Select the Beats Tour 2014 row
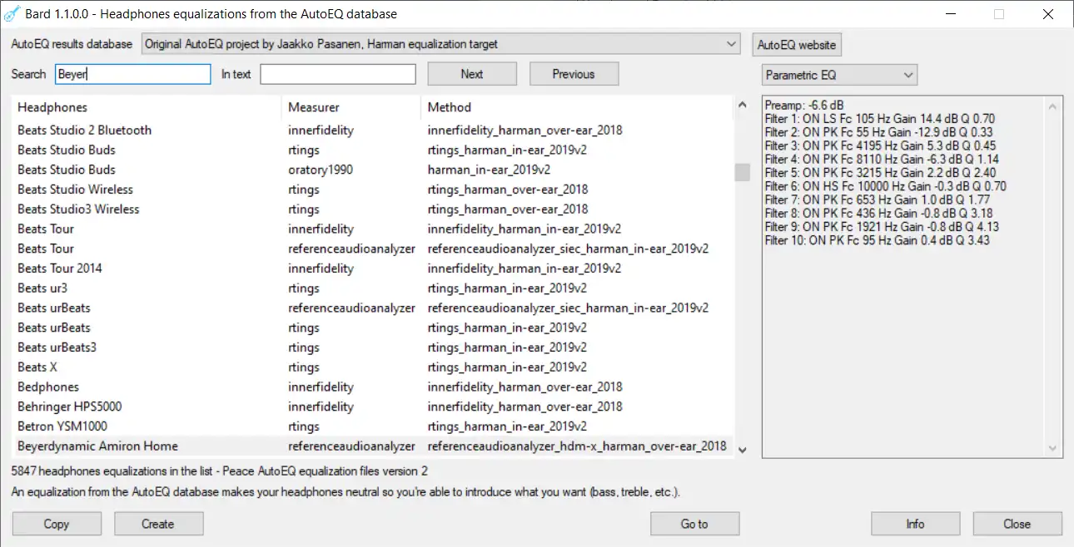 (373, 269)
